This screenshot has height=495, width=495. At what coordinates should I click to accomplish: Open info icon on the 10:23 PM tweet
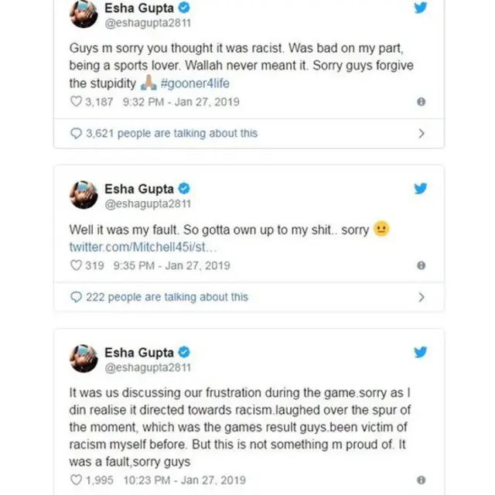[x=421, y=480]
